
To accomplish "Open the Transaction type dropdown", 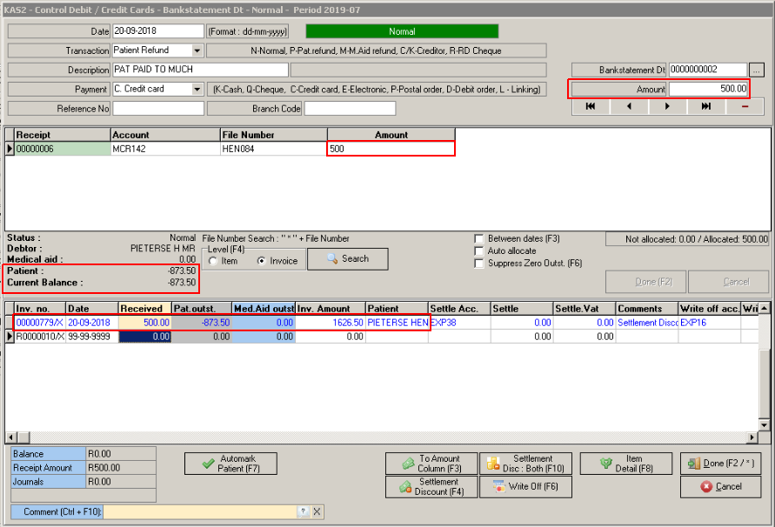I will [x=197, y=51].
